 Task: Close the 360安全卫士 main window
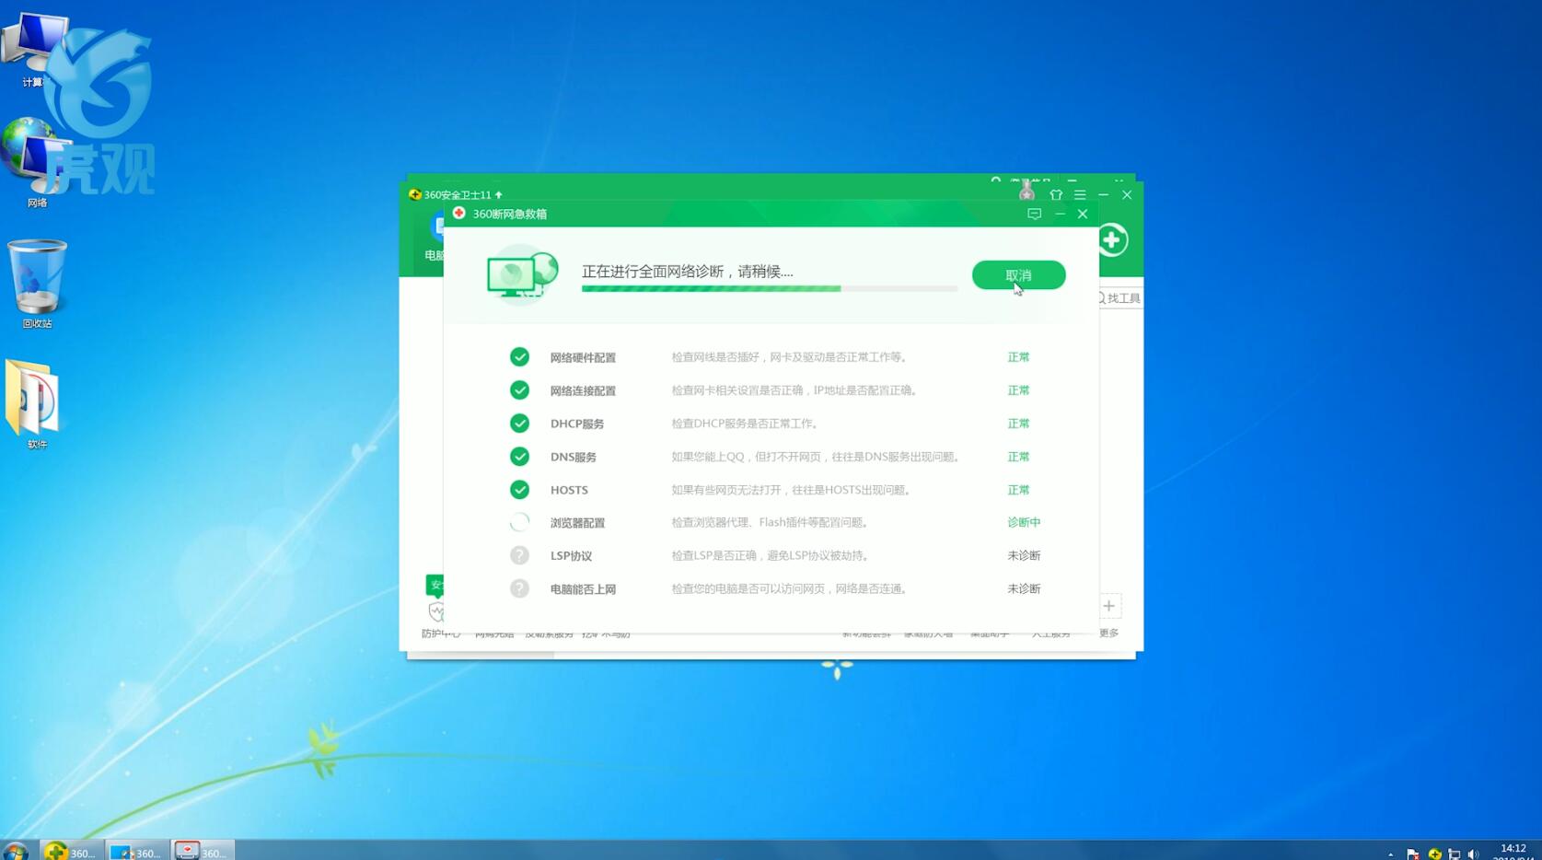click(1127, 194)
